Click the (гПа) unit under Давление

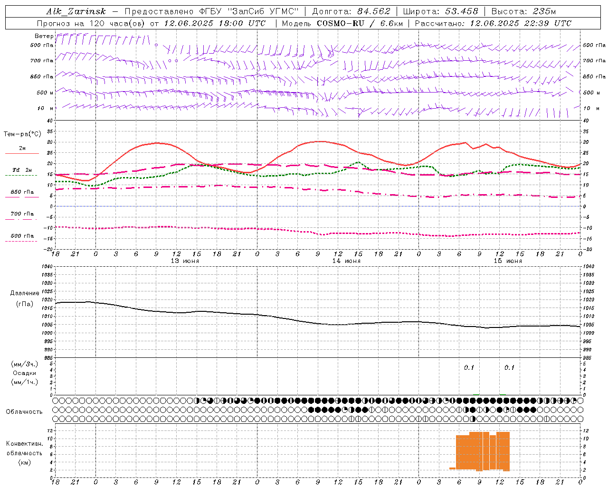click(x=25, y=304)
